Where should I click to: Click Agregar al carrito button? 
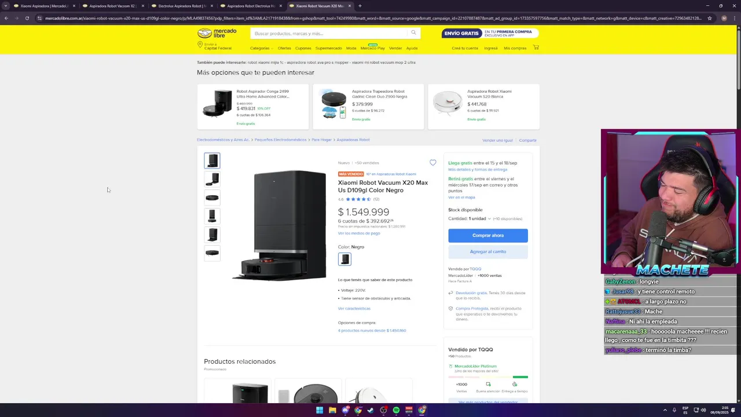tap(488, 251)
